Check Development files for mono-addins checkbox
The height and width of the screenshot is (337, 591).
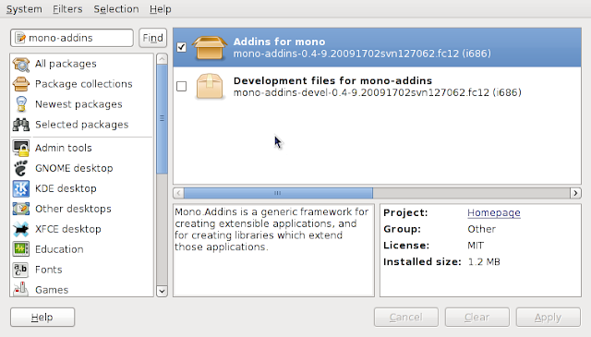click(181, 86)
